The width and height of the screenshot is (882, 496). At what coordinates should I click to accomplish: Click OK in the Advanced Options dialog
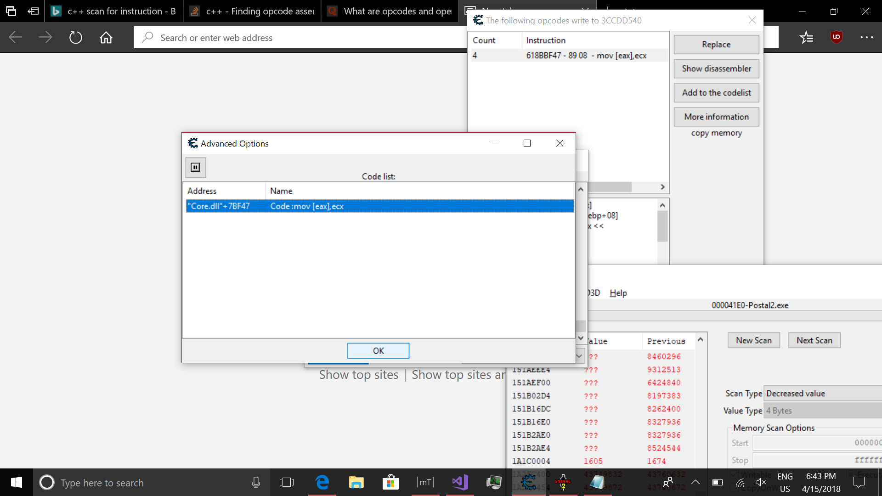[x=378, y=350]
